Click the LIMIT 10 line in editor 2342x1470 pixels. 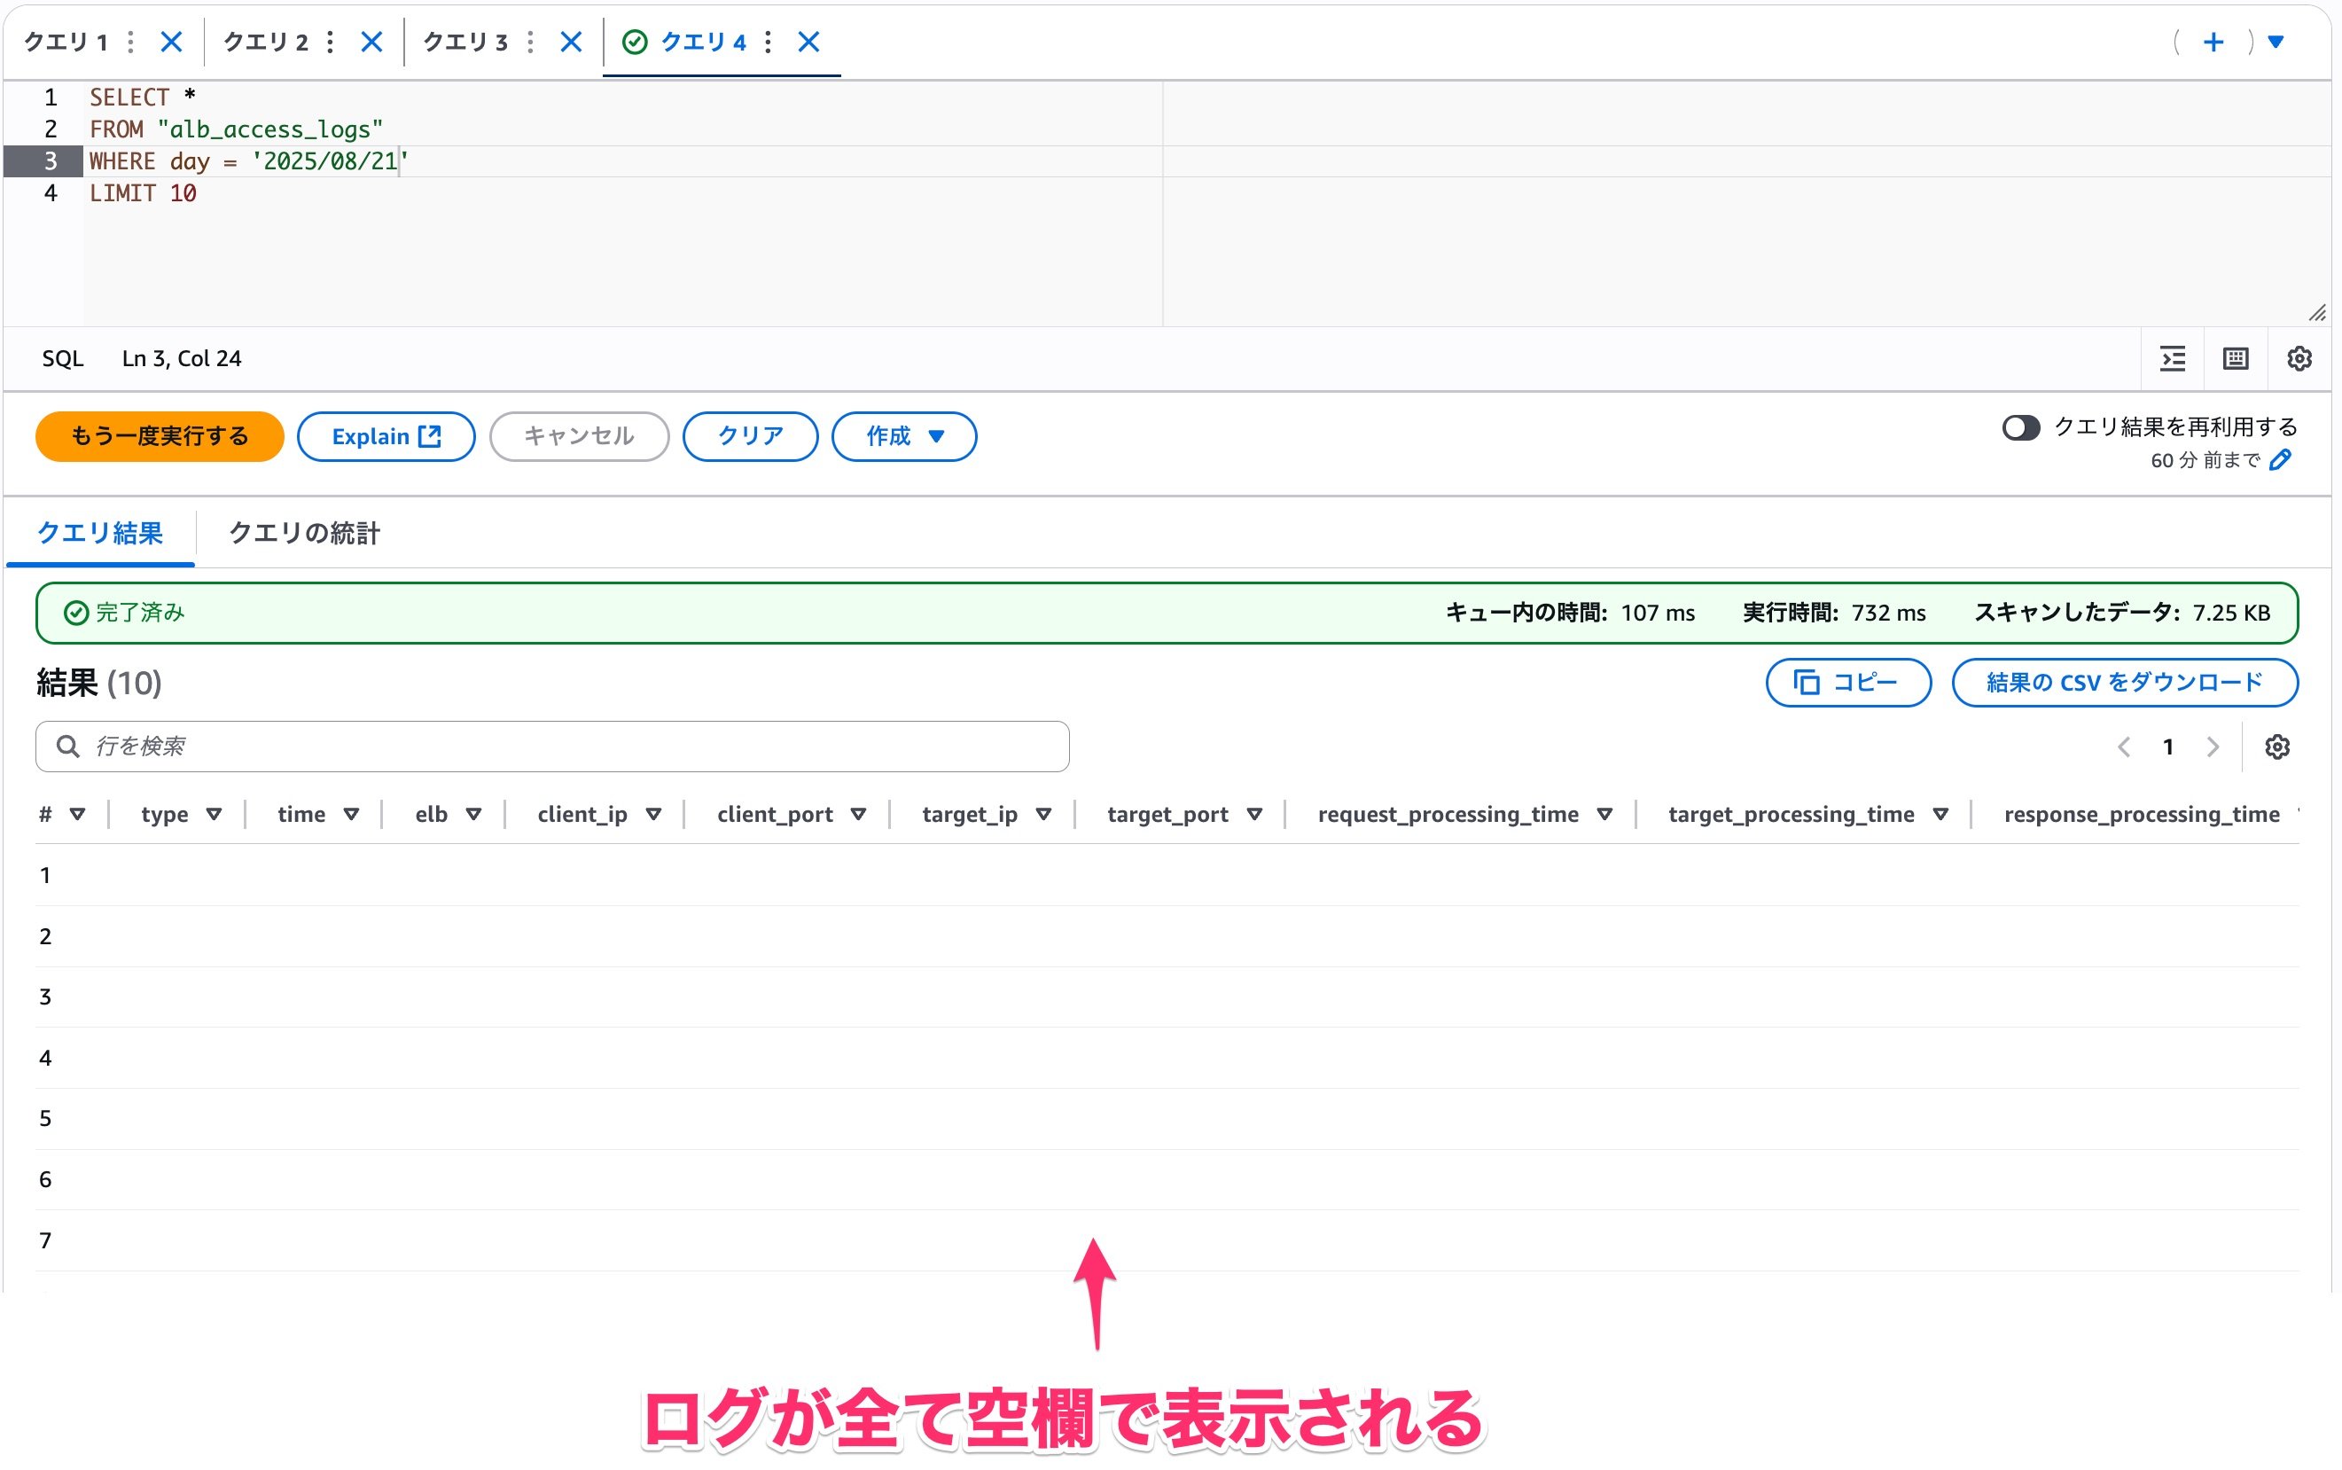click(x=143, y=193)
